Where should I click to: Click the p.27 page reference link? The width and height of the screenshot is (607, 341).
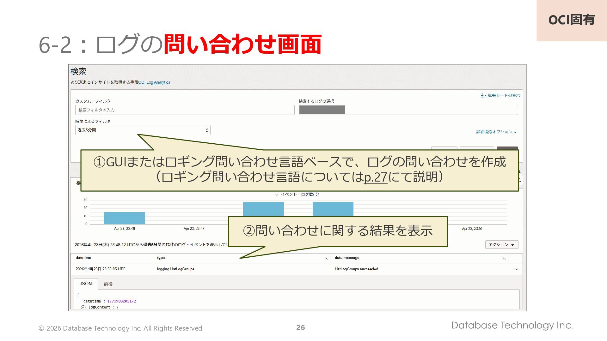(x=376, y=177)
